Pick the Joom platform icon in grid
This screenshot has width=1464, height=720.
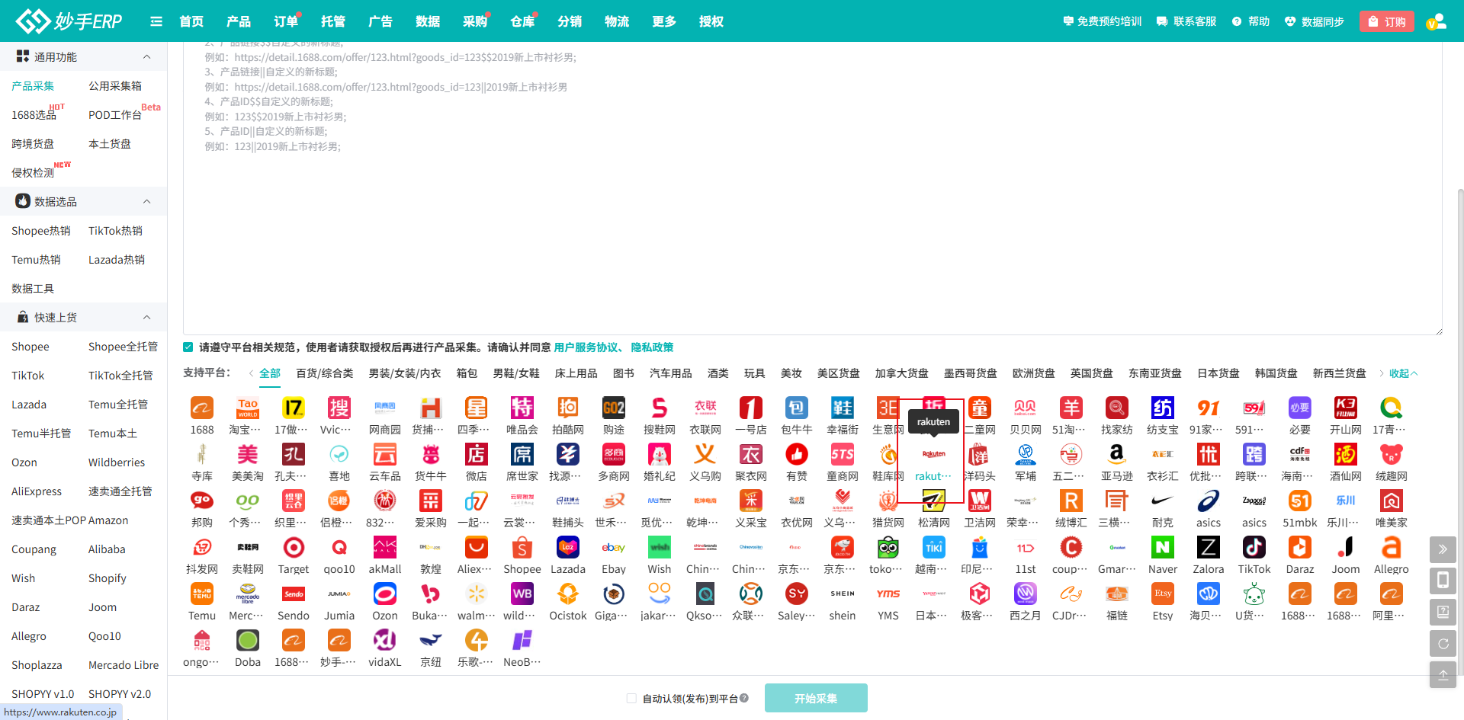pyautogui.click(x=1346, y=548)
